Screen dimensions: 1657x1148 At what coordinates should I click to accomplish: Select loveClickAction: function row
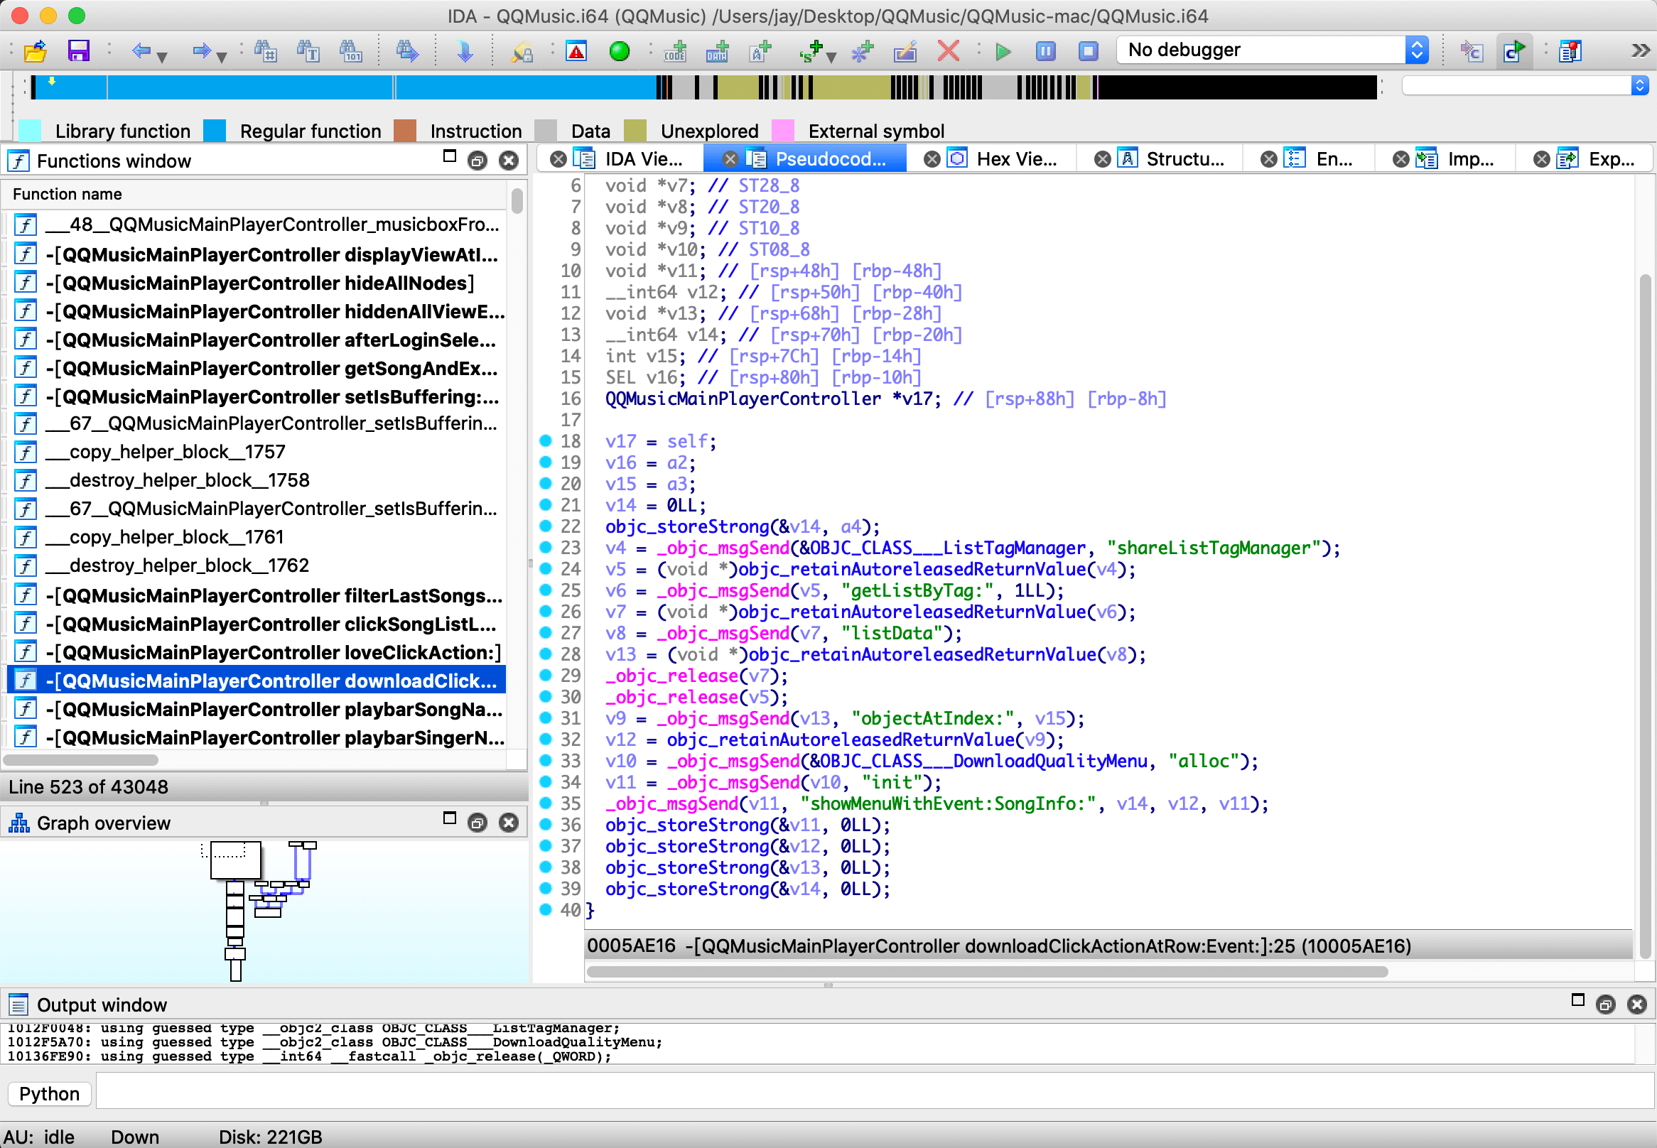click(x=257, y=652)
